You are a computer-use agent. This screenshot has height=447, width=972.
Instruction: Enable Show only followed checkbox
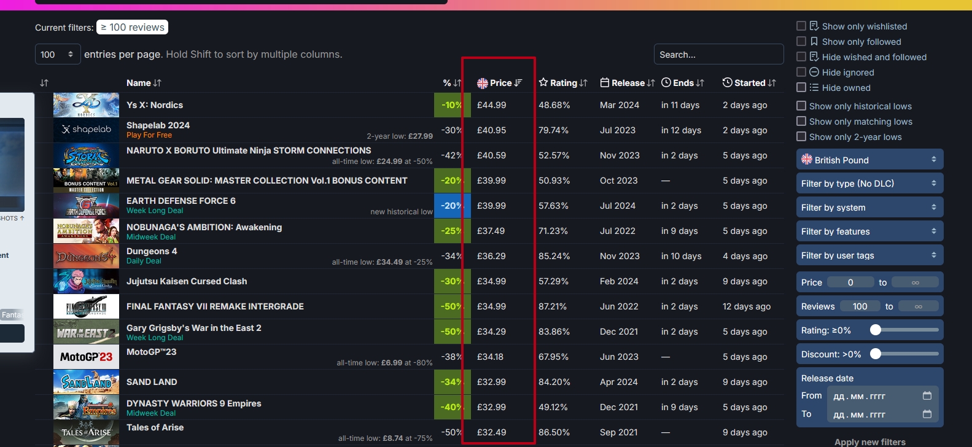801,41
